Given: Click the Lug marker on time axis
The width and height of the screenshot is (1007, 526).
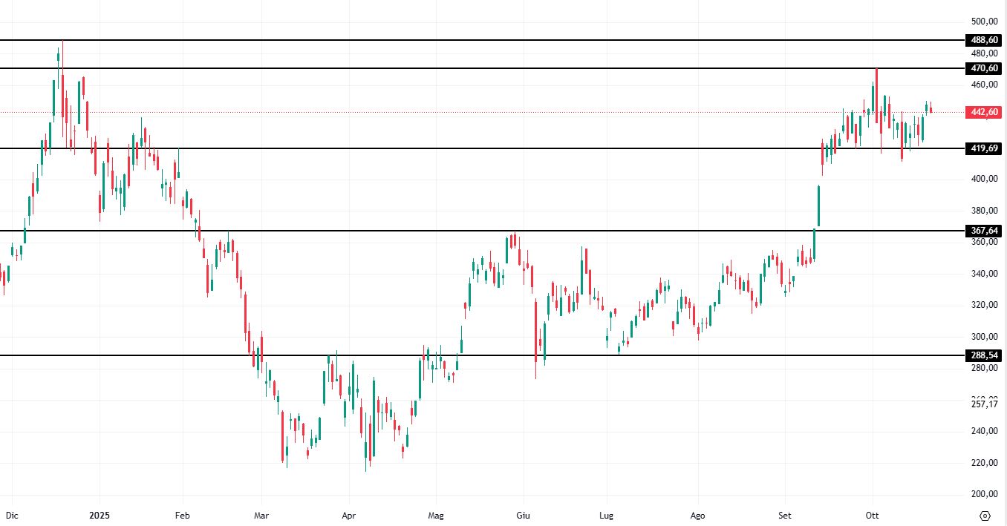Looking at the screenshot, I should [607, 514].
